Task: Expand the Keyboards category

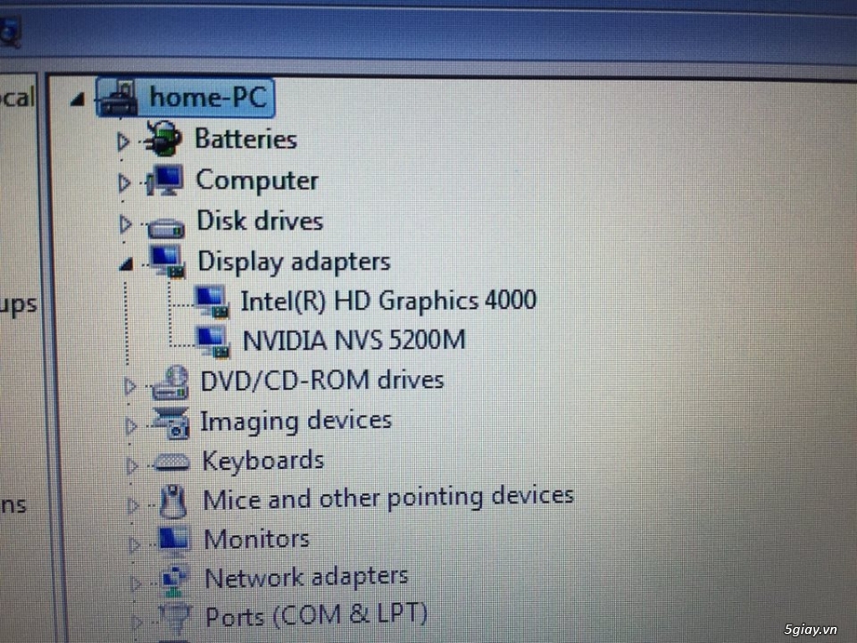Action: point(131,466)
